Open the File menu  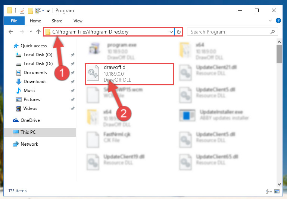coord(14,20)
